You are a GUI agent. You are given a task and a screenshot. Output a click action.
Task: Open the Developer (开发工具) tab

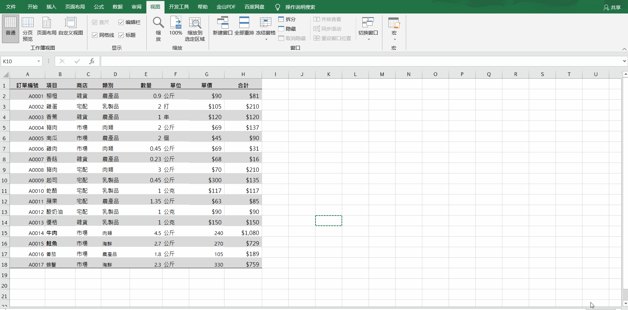(179, 7)
